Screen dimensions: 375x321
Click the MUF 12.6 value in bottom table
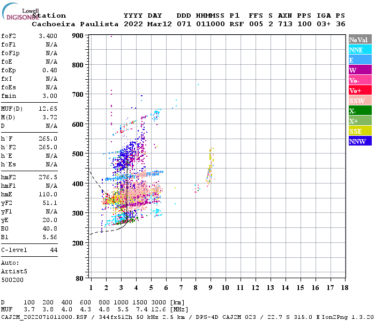(159, 310)
